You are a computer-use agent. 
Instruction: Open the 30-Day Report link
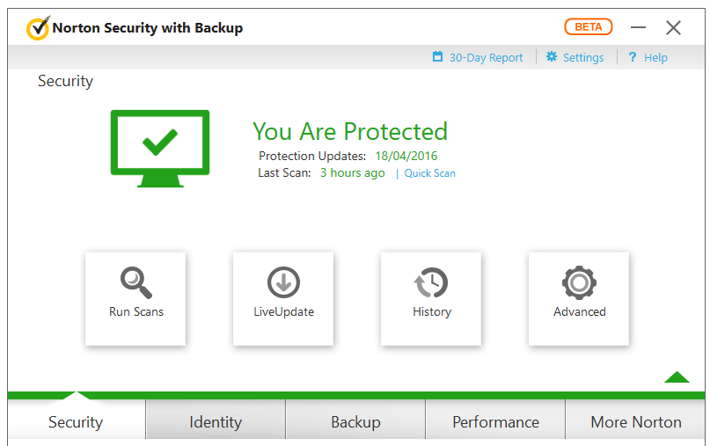486,57
